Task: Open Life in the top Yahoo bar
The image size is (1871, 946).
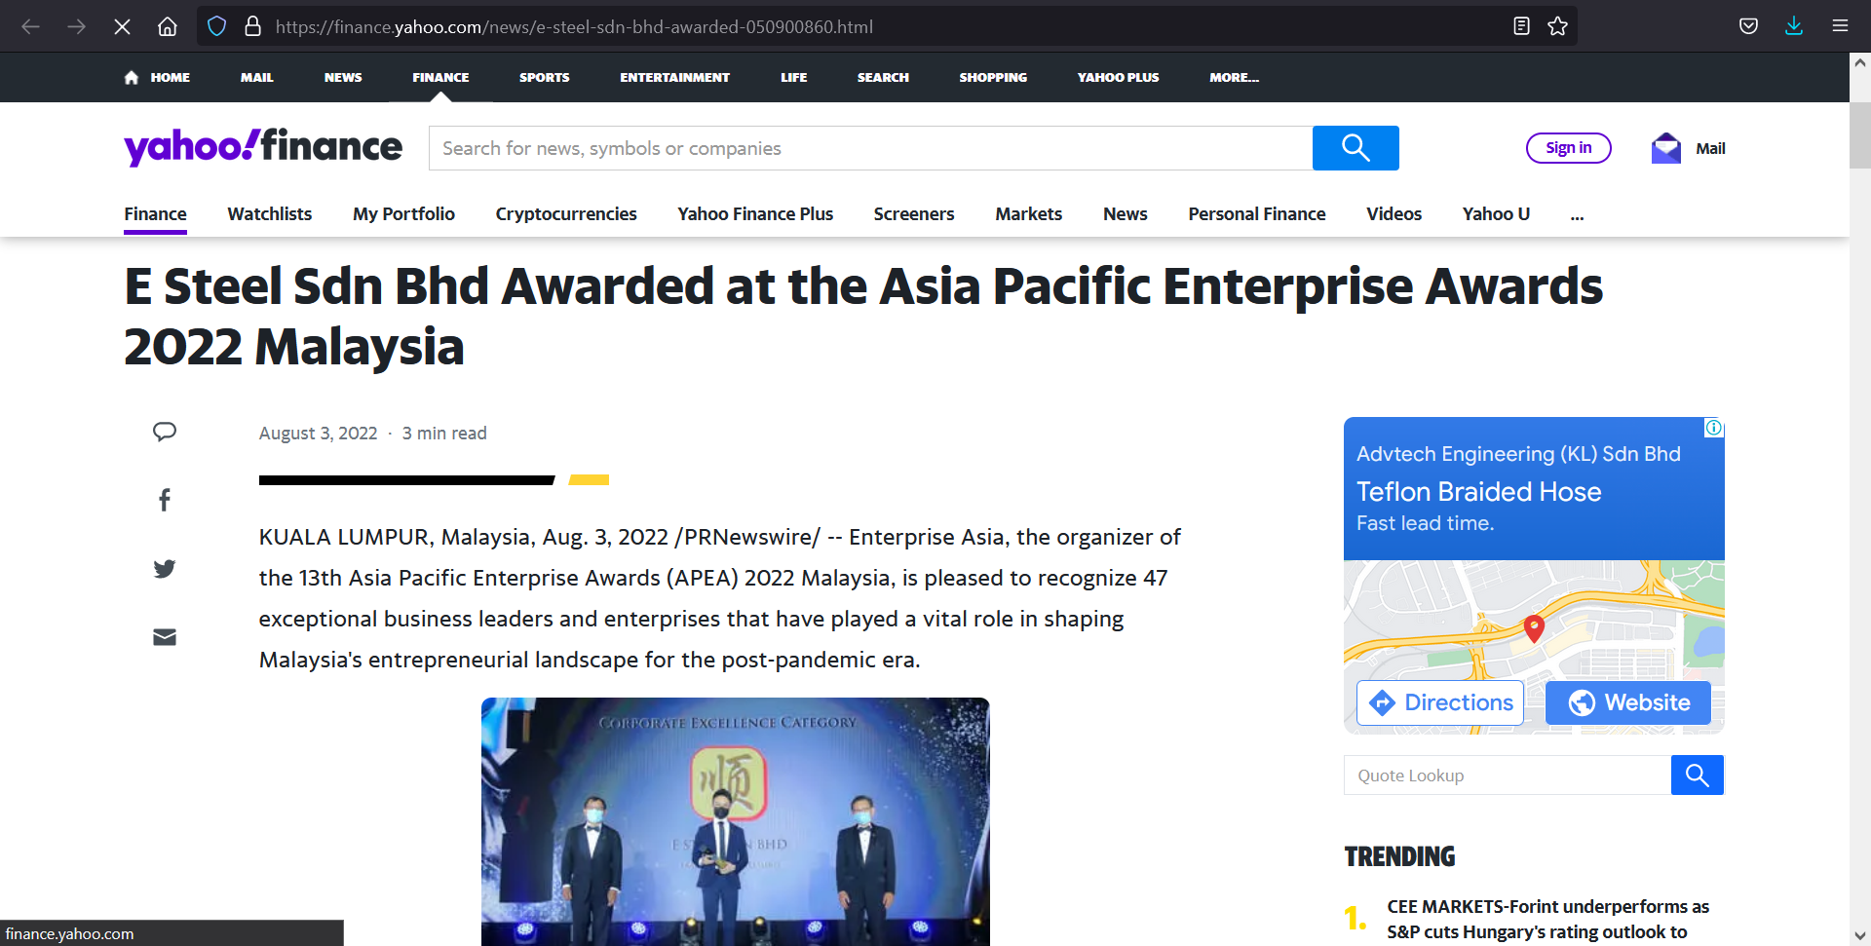Action: click(x=793, y=77)
